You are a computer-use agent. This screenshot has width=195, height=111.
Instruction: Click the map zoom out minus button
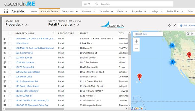(136, 48)
